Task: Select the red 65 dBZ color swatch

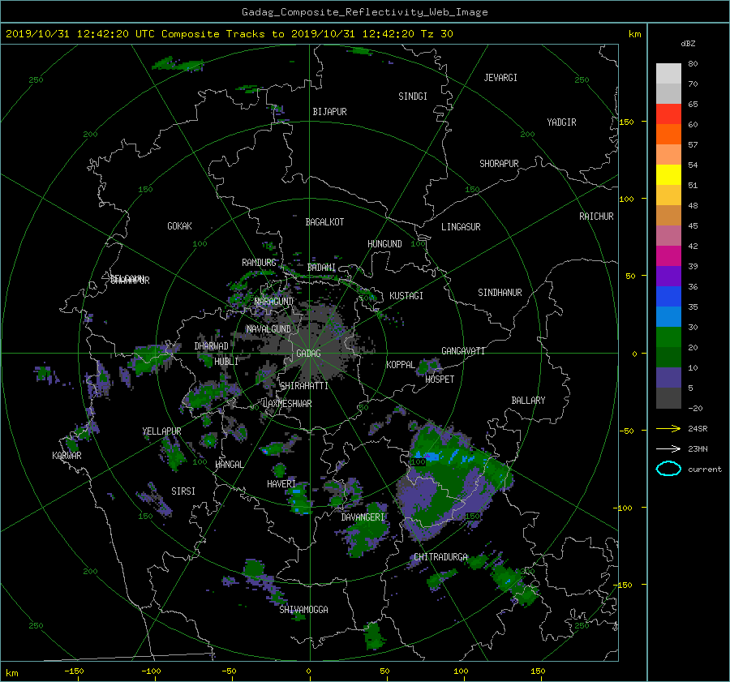Action: [668, 114]
